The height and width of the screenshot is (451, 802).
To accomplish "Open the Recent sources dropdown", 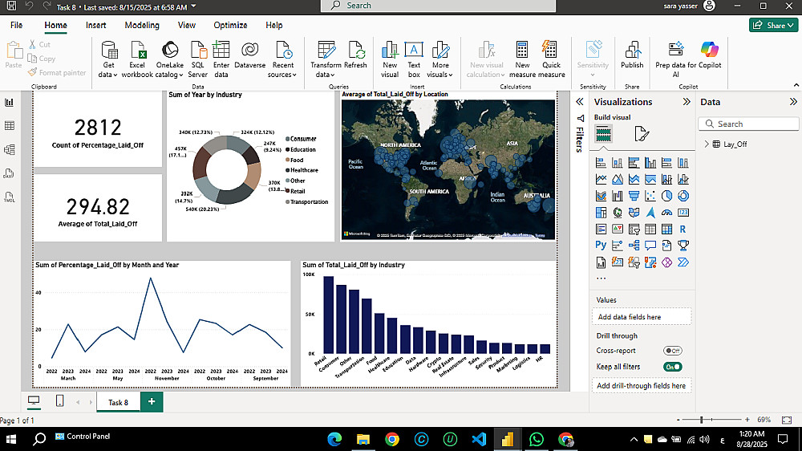I will click(x=282, y=75).
